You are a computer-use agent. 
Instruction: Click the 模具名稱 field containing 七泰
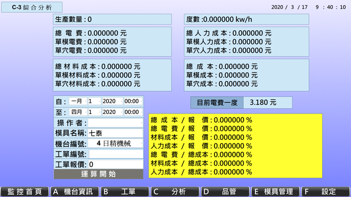pyautogui.click(x=115, y=133)
